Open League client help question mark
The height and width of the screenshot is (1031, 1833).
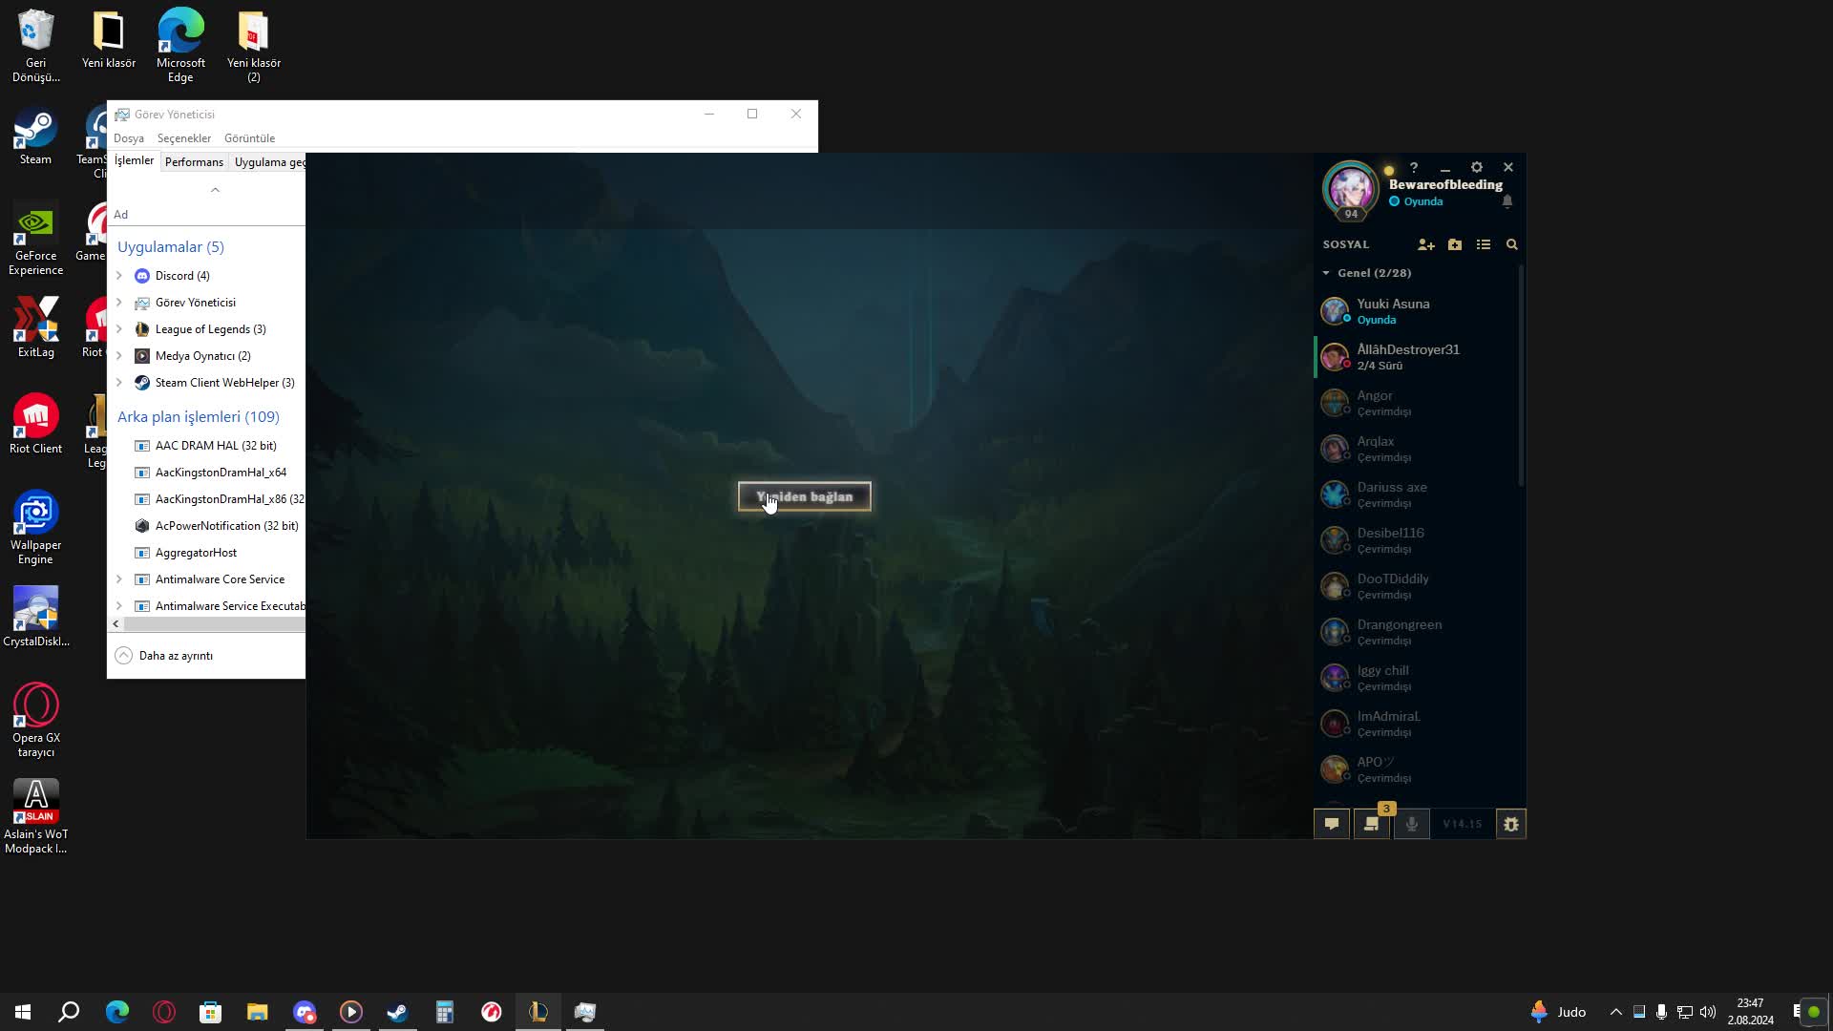pyautogui.click(x=1414, y=167)
